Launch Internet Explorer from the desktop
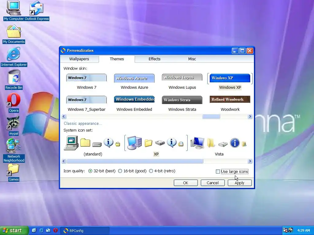This screenshot has height=235, width=314. 14,57
